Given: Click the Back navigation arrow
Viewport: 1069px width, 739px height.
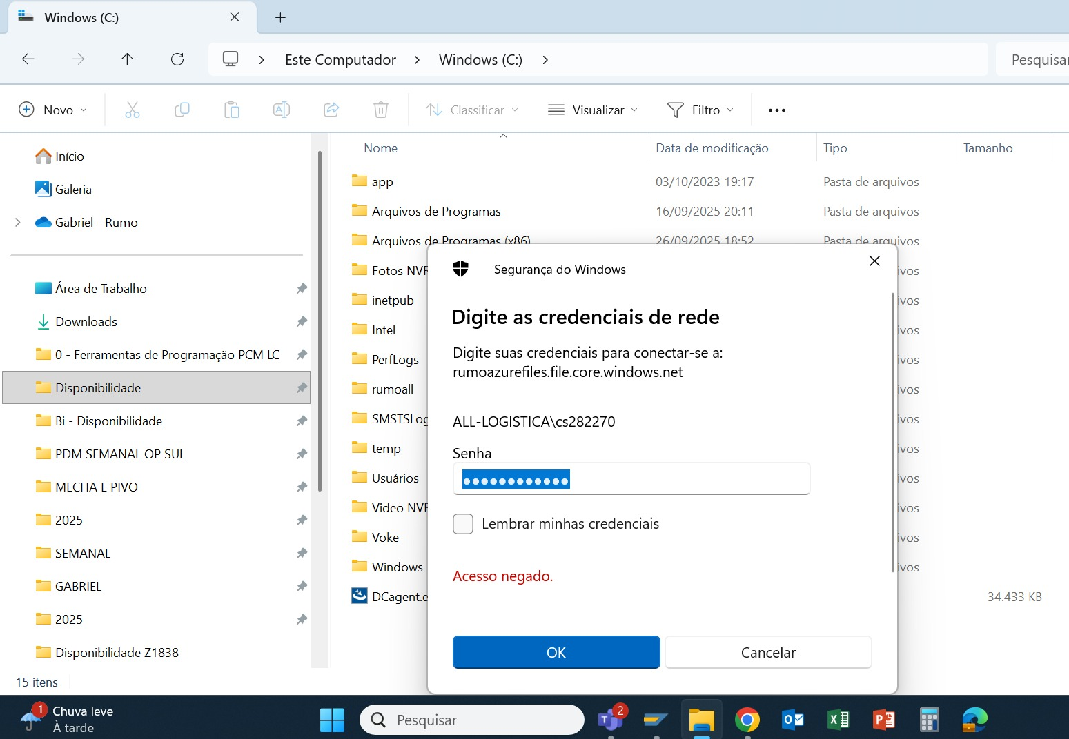Looking at the screenshot, I should pyautogui.click(x=28, y=59).
